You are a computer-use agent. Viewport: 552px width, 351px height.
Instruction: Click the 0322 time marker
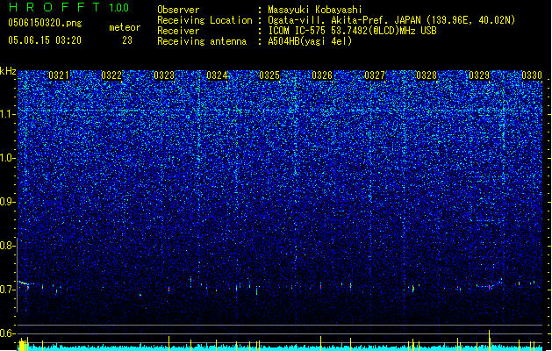111,75
